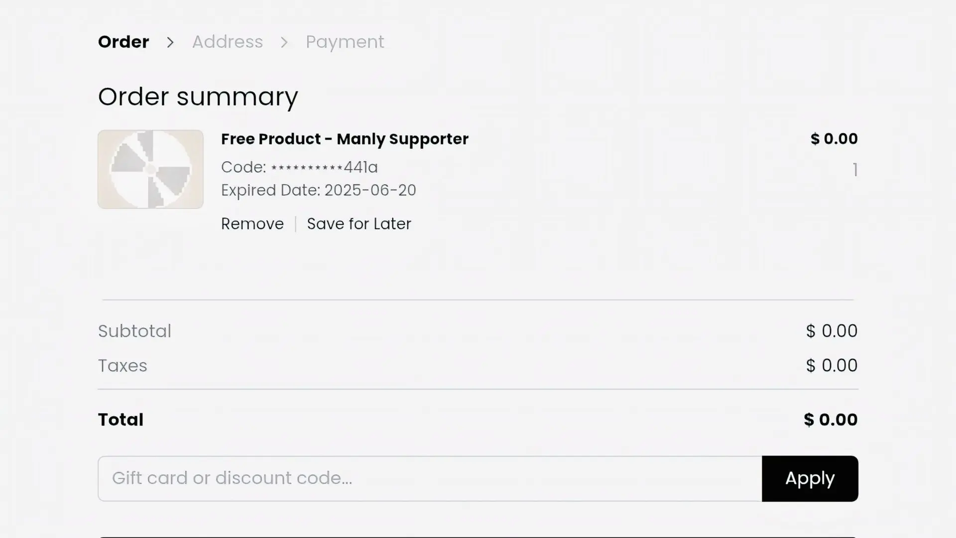Click the Taxes amount
This screenshot has height=538, width=956.
[832, 366]
